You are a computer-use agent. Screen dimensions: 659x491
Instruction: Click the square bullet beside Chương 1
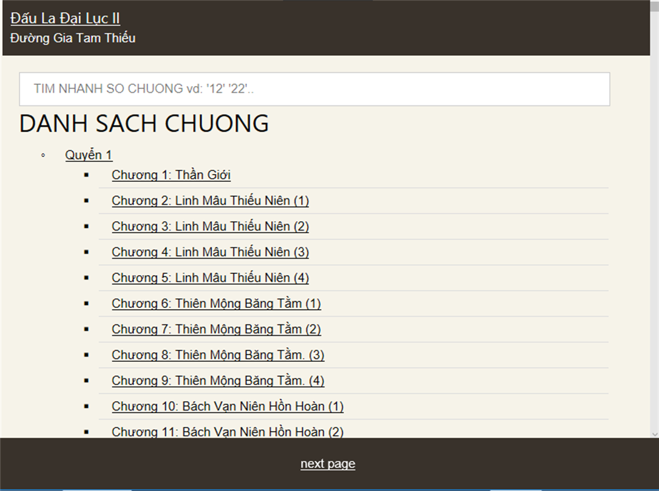click(x=87, y=175)
